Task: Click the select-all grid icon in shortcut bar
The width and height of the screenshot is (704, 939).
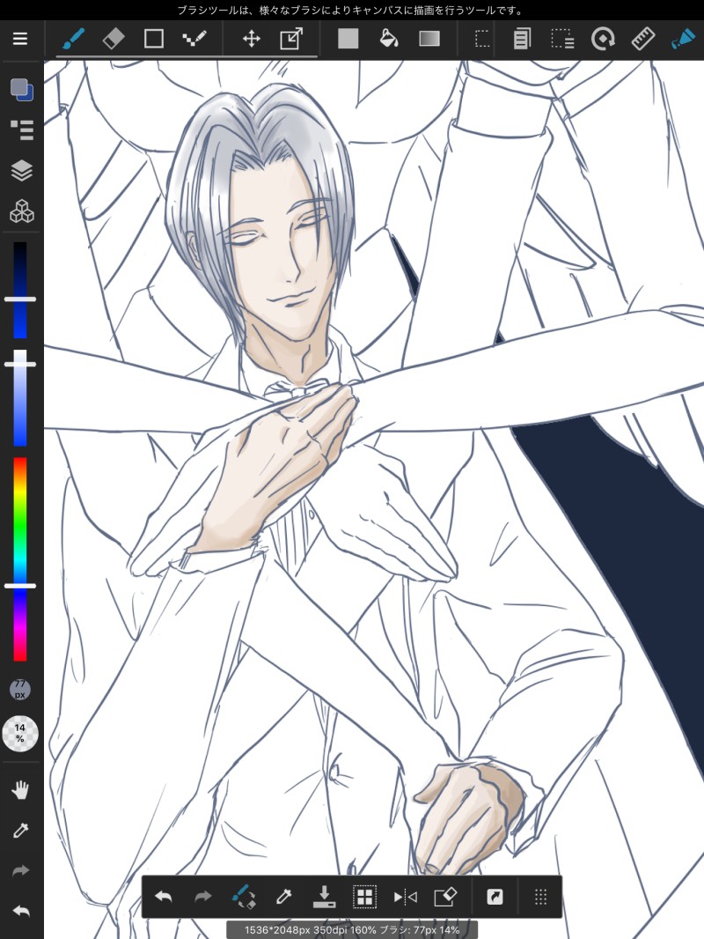Action: (364, 897)
